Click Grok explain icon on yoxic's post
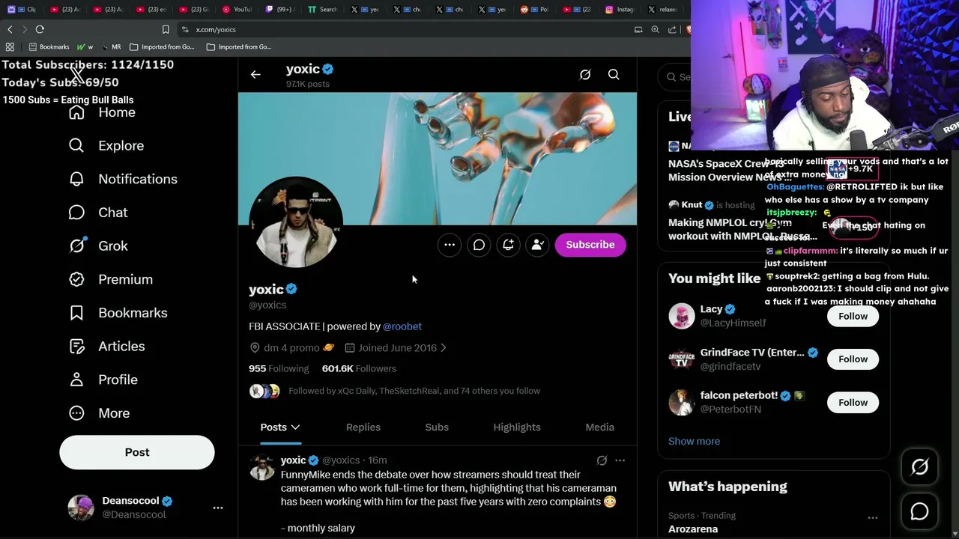Viewport: 959px width, 539px height. point(602,460)
